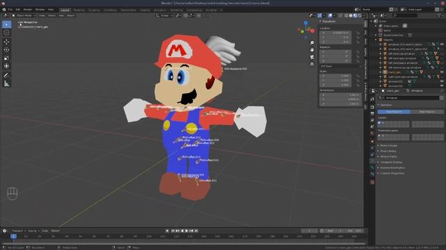This screenshot has width=446, height=250.
Task: Toggle visibility eye of armature_002 switch_option
Action: tap(442, 44)
